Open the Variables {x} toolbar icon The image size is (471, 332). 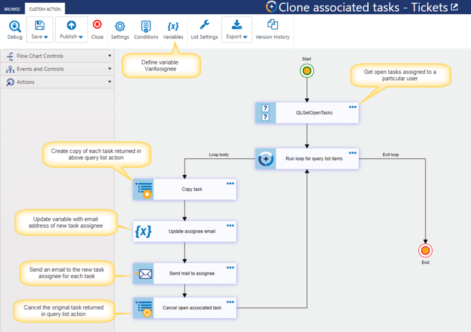click(173, 26)
